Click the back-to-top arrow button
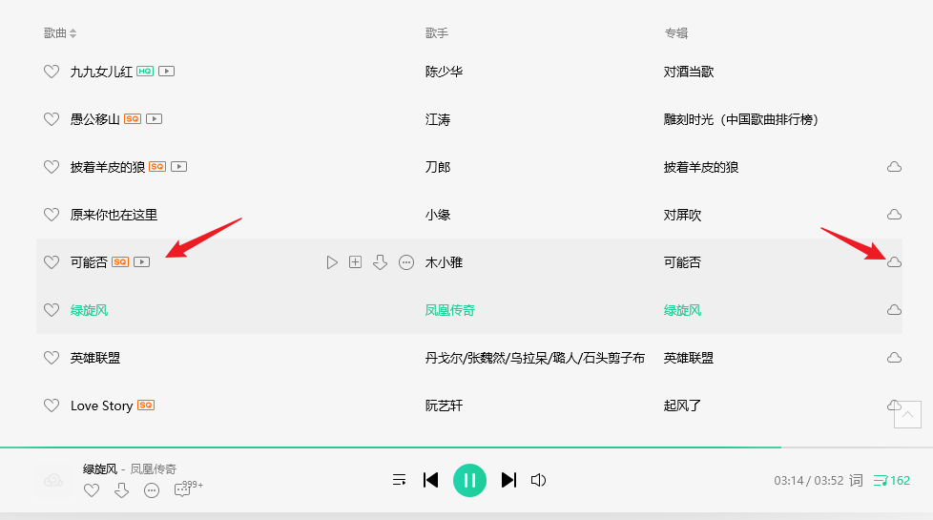This screenshot has width=933, height=520. click(x=907, y=414)
